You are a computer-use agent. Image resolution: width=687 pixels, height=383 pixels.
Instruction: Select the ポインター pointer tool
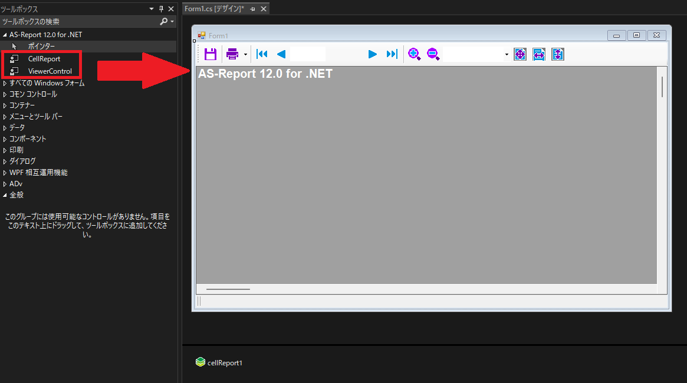point(42,46)
